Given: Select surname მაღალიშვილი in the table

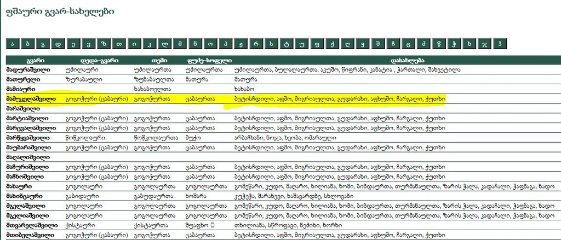Looking at the screenshot, I should pyautogui.click(x=28, y=157).
